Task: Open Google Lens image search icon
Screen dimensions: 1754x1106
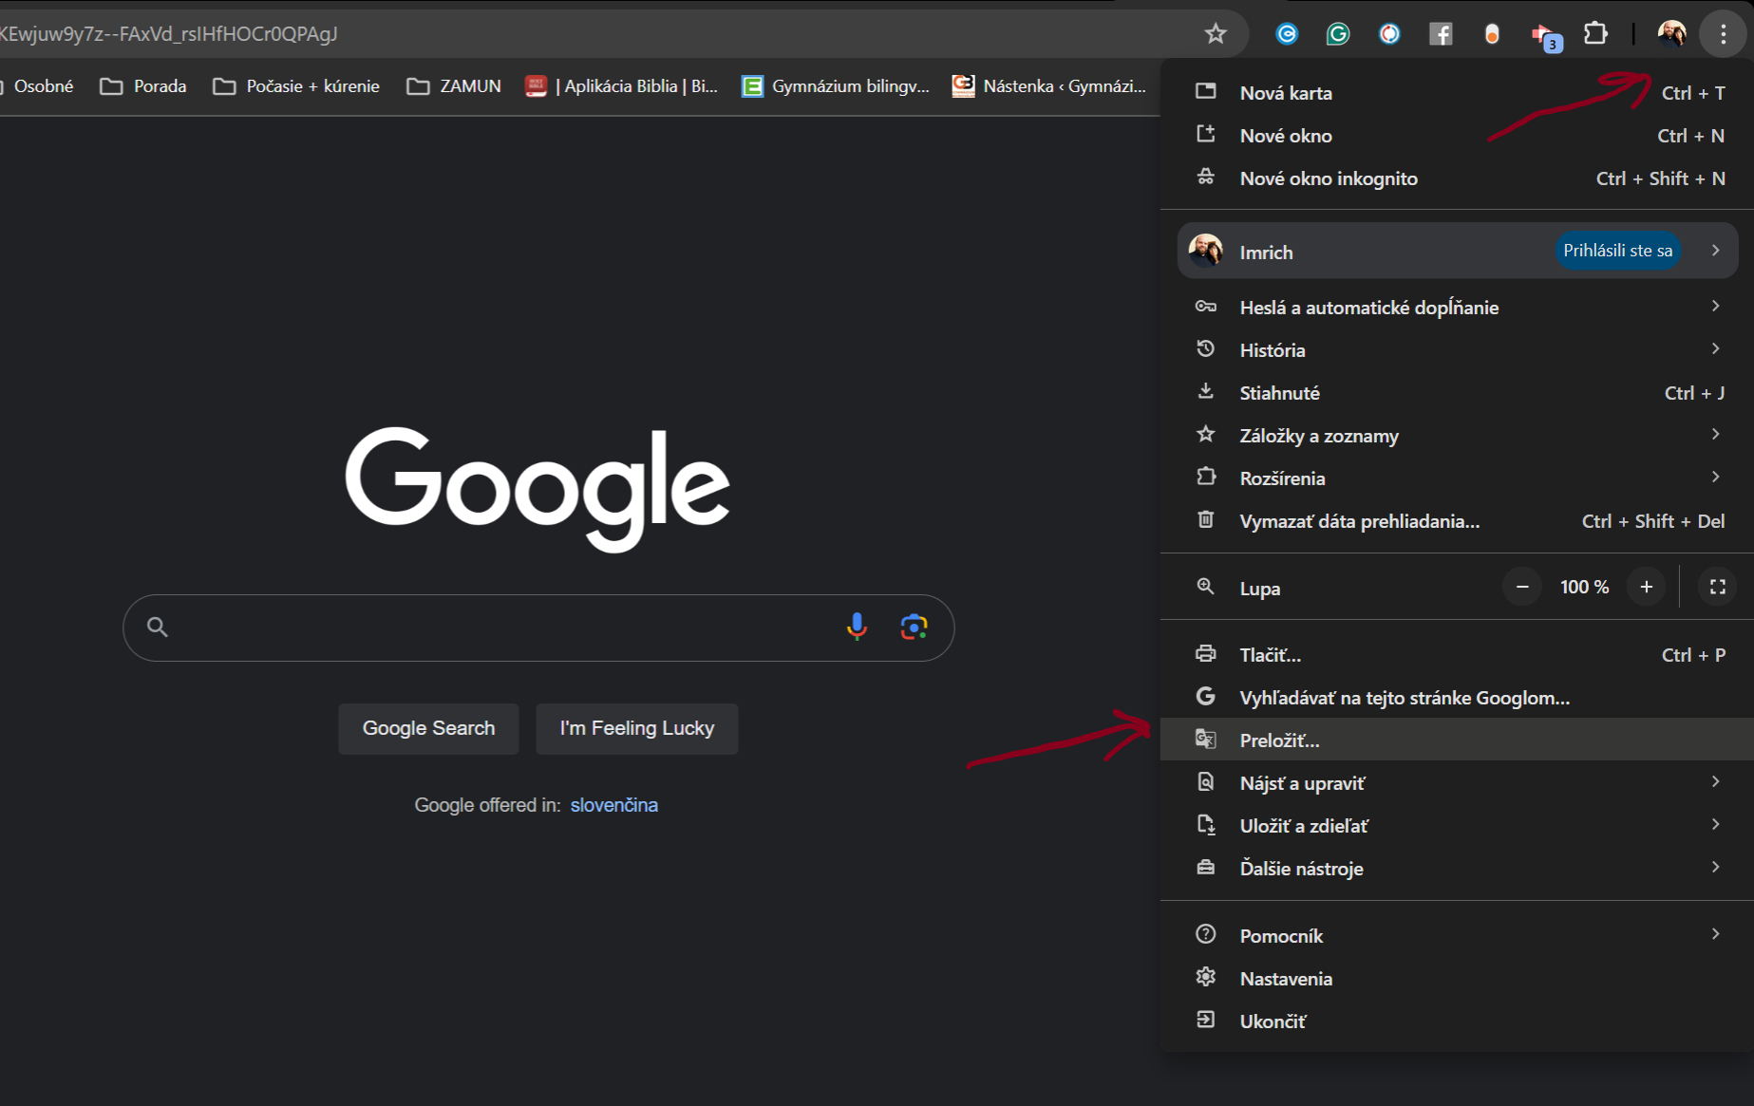Action: (914, 627)
